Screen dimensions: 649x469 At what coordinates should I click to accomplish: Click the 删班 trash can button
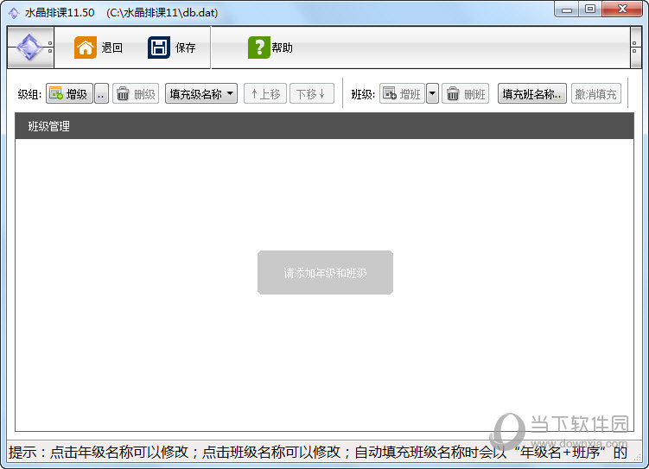[x=465, y=94]
